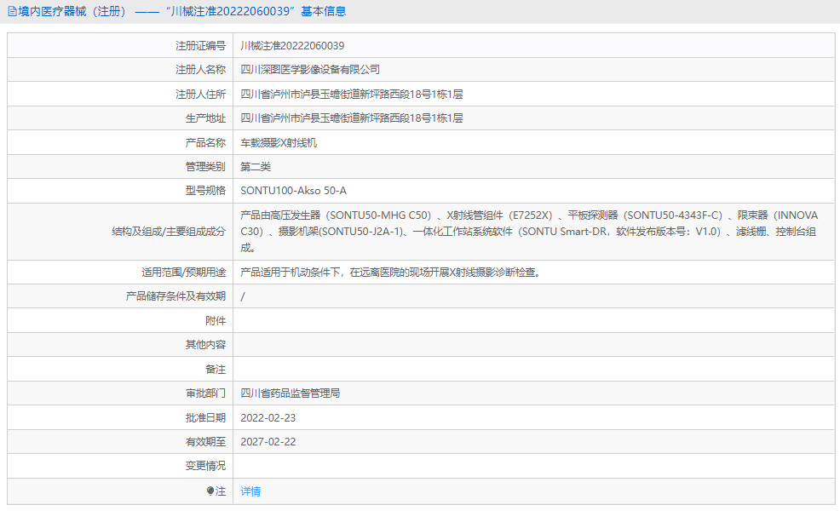This screenshot has width=840, height=511.
Task: Click the 生产地址 address value
Action: 352,118
